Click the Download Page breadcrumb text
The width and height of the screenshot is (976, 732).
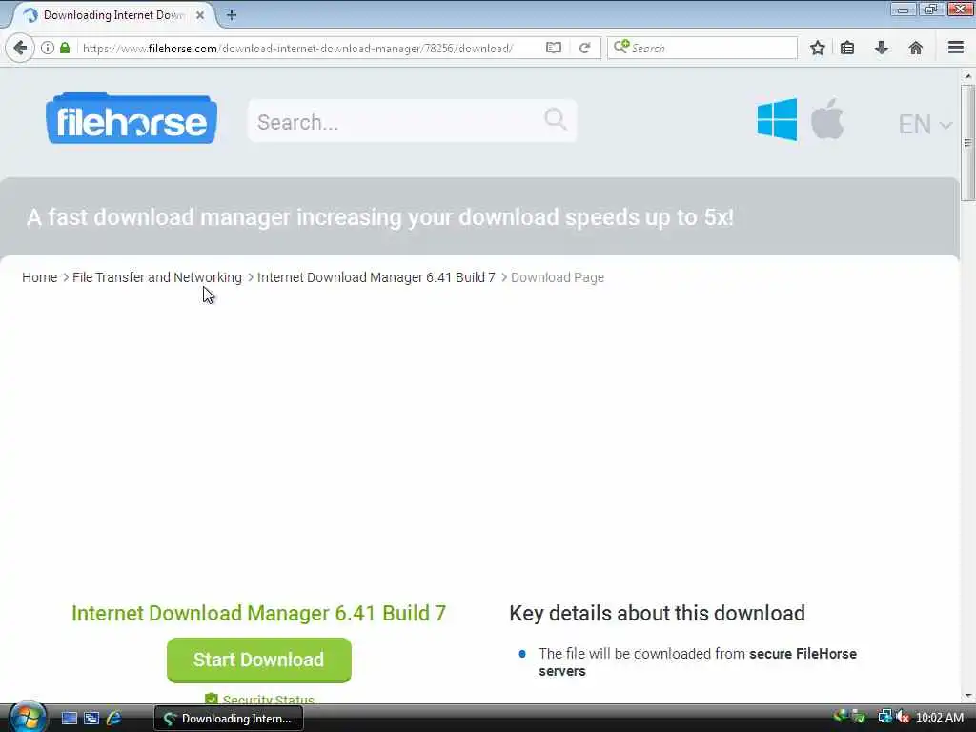pos(558,277)
